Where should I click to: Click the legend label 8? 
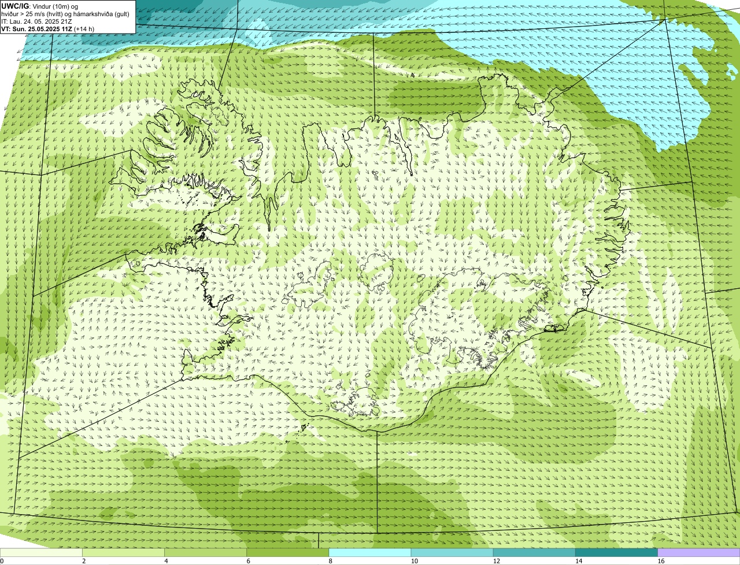point(331,561)
